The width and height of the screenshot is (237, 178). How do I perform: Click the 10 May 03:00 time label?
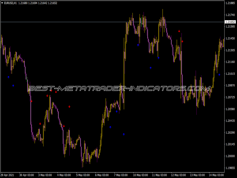coord(140,175)
